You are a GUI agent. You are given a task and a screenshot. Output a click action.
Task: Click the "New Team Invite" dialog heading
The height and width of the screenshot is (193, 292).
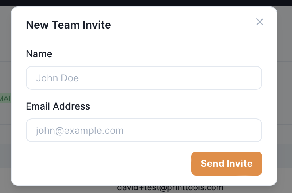[68, 25]
